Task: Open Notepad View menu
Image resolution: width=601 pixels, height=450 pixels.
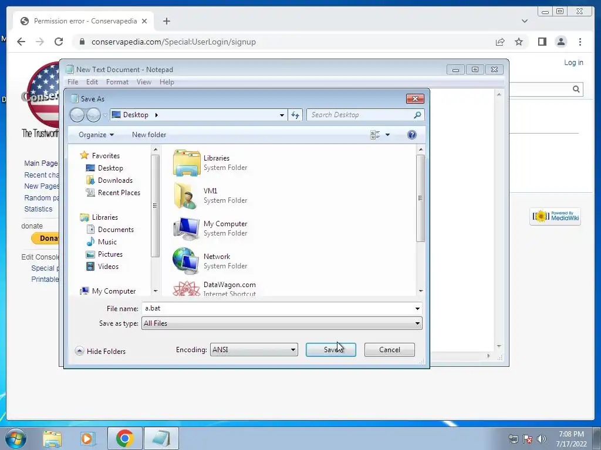Action: 144,82
